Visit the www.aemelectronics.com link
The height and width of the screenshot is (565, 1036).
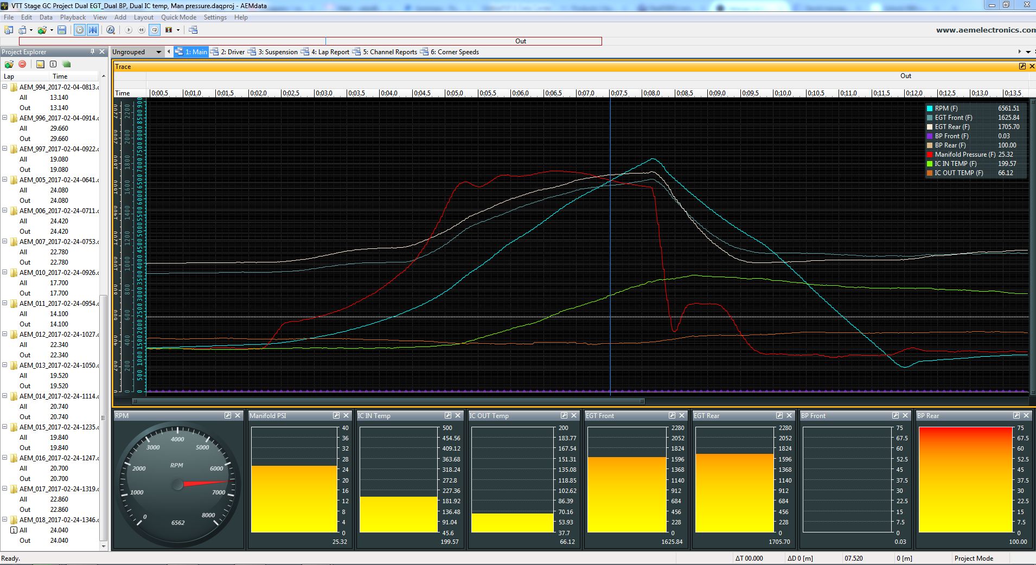click(986, 30)
